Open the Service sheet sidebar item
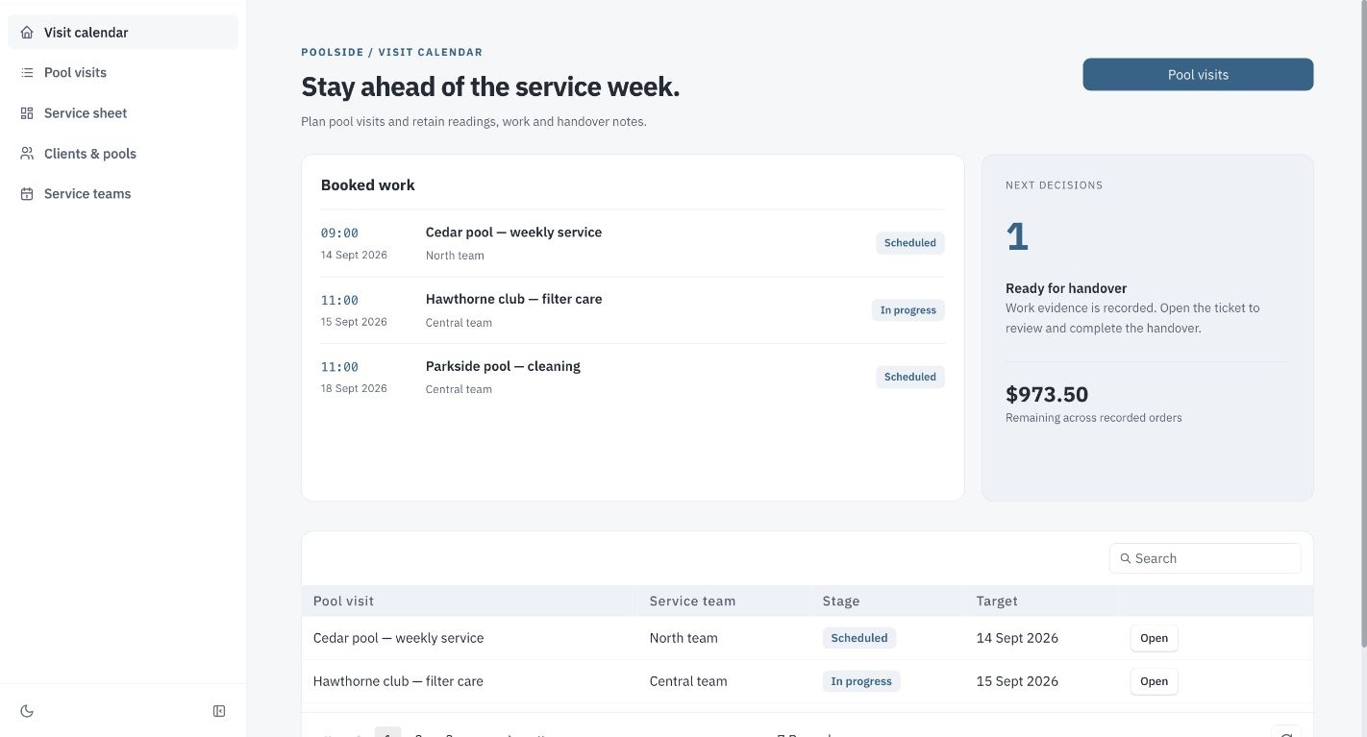 tap(123, 113)
